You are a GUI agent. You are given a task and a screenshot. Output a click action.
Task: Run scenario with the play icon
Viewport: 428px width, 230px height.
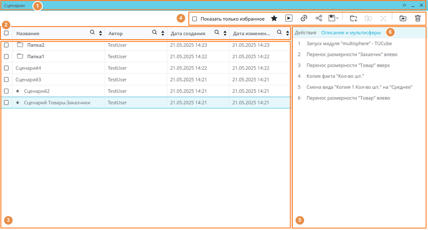[289, 18]
